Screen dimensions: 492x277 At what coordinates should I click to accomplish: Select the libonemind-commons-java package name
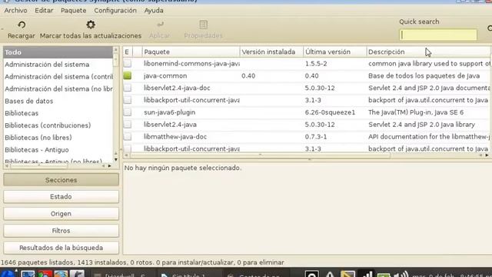point(191,63)
